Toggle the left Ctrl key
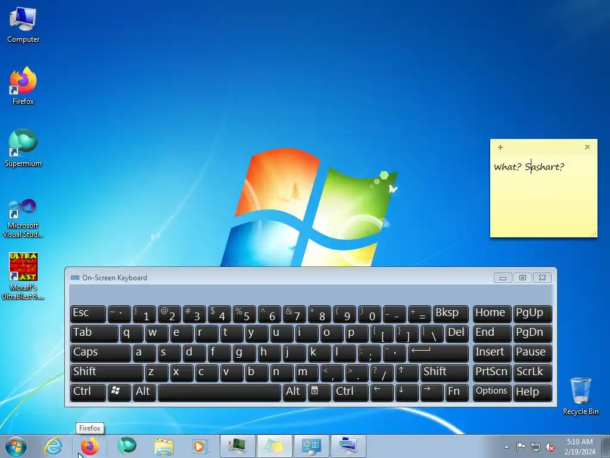The width and height of the screenshot is (610, 458). (x=88, y=392)
